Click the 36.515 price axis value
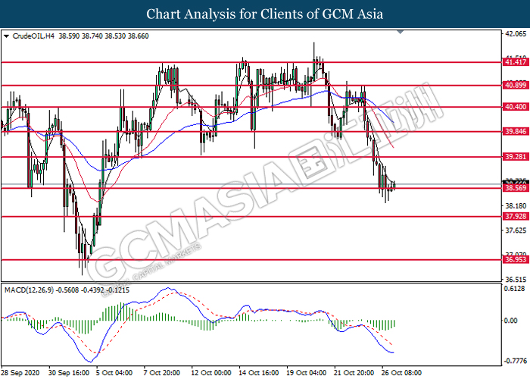 tap(516, 280)
